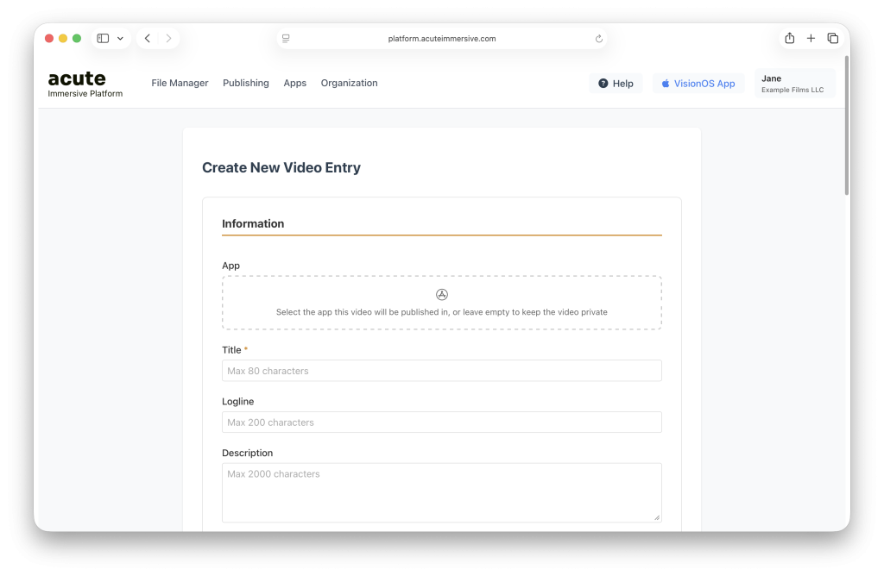Open the Organization navigation item
Viewport: 884px width, 576px height.
(x=349, y=84)
